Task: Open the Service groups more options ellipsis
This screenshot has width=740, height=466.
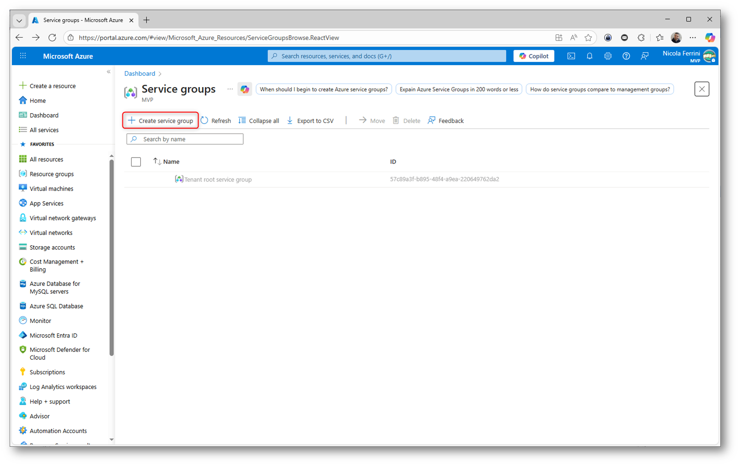Action: click(x=230, y=89)
